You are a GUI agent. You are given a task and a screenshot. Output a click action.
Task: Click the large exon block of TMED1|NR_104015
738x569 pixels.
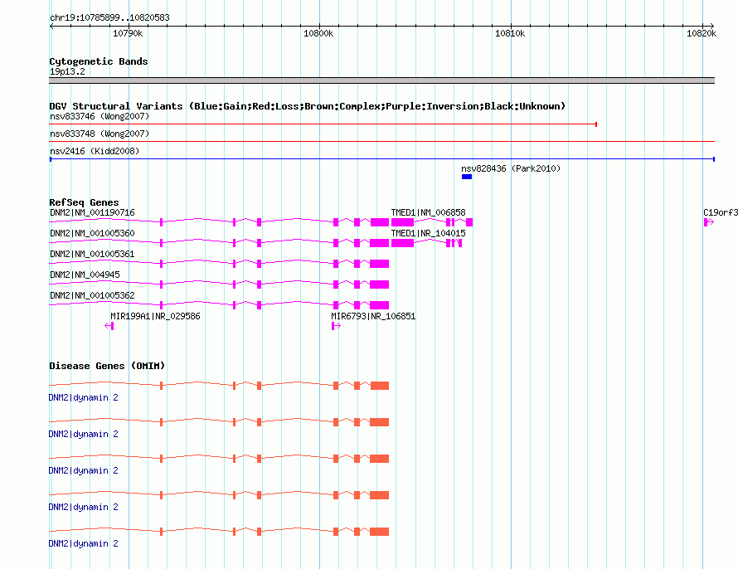tap(402, 243)
